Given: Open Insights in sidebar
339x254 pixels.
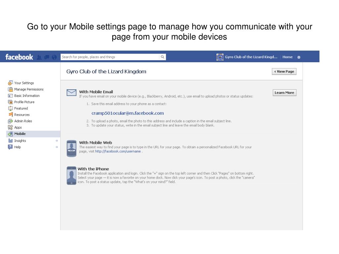Looking at the screenshot, I should click(x=20, y=141).
